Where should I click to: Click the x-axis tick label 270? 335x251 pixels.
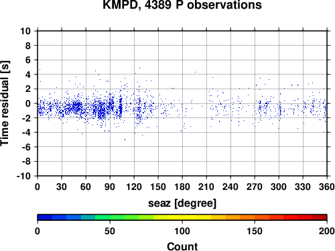[255, 187]
